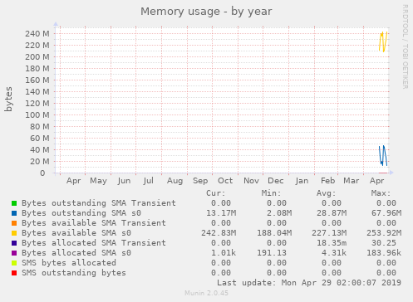Select legend label 'SMS outstanding bytes'
This screenshot has height=302, width=413.
click(x=74, y=273)
